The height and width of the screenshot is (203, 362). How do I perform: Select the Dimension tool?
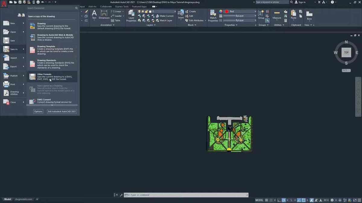pos(104,14)
